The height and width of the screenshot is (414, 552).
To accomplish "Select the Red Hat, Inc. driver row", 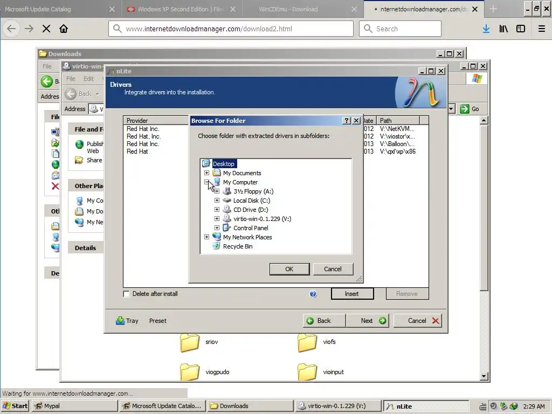I will coord(143,136).
